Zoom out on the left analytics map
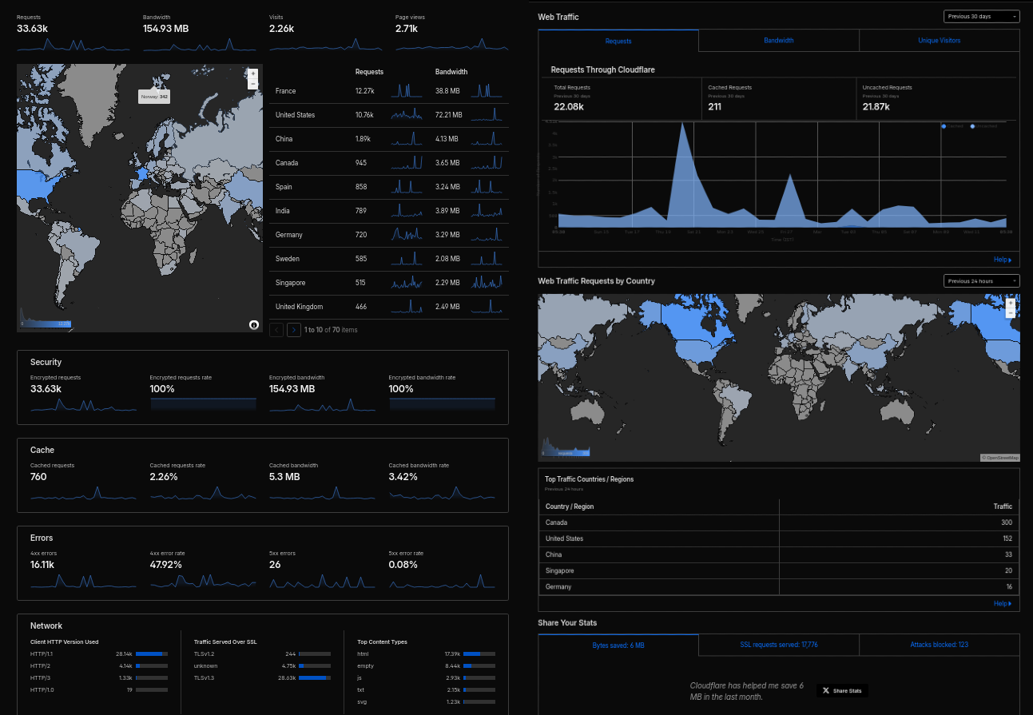This screenshot has width=1033, height=715. tap(253, 83)
